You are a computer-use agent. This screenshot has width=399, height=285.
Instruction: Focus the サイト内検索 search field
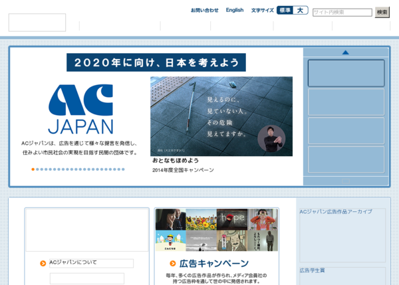point(342,12)
